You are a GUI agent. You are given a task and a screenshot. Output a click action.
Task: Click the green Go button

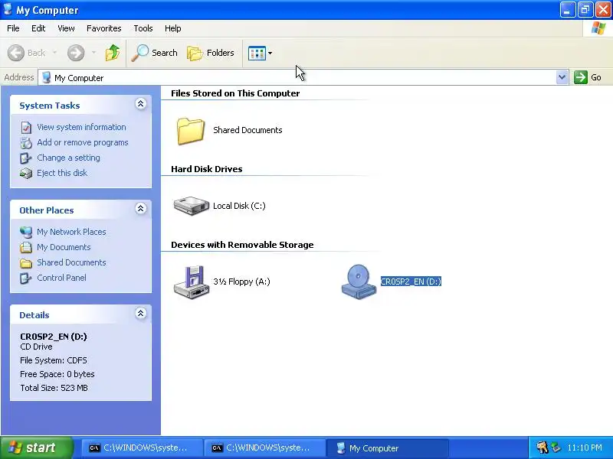coord(588,77)
